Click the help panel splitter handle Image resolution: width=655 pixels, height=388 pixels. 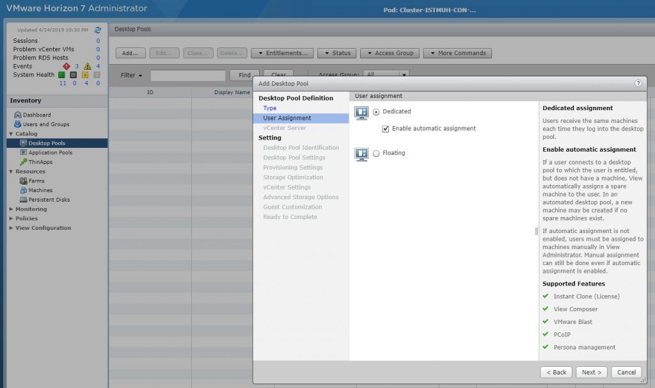click(537, 230)
